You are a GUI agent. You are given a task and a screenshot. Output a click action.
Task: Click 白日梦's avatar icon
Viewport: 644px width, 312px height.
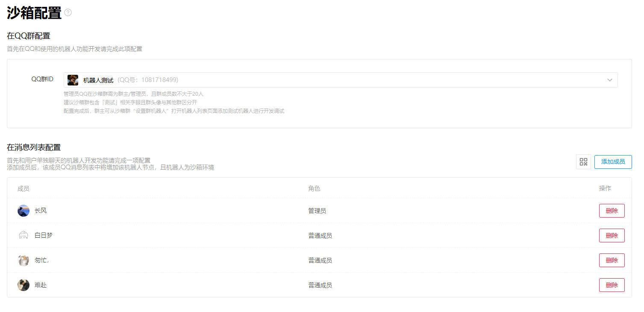pyautogui.click(x=24, y=235)
